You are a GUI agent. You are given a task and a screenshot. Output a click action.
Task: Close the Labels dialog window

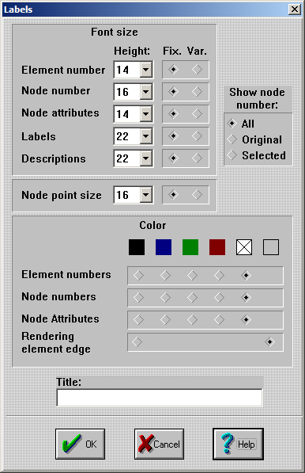pyautogui.click(x=295, y=10)
